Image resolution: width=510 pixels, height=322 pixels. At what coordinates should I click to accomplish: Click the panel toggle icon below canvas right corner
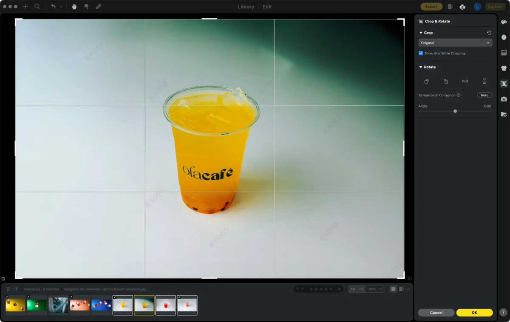[410, 279]
